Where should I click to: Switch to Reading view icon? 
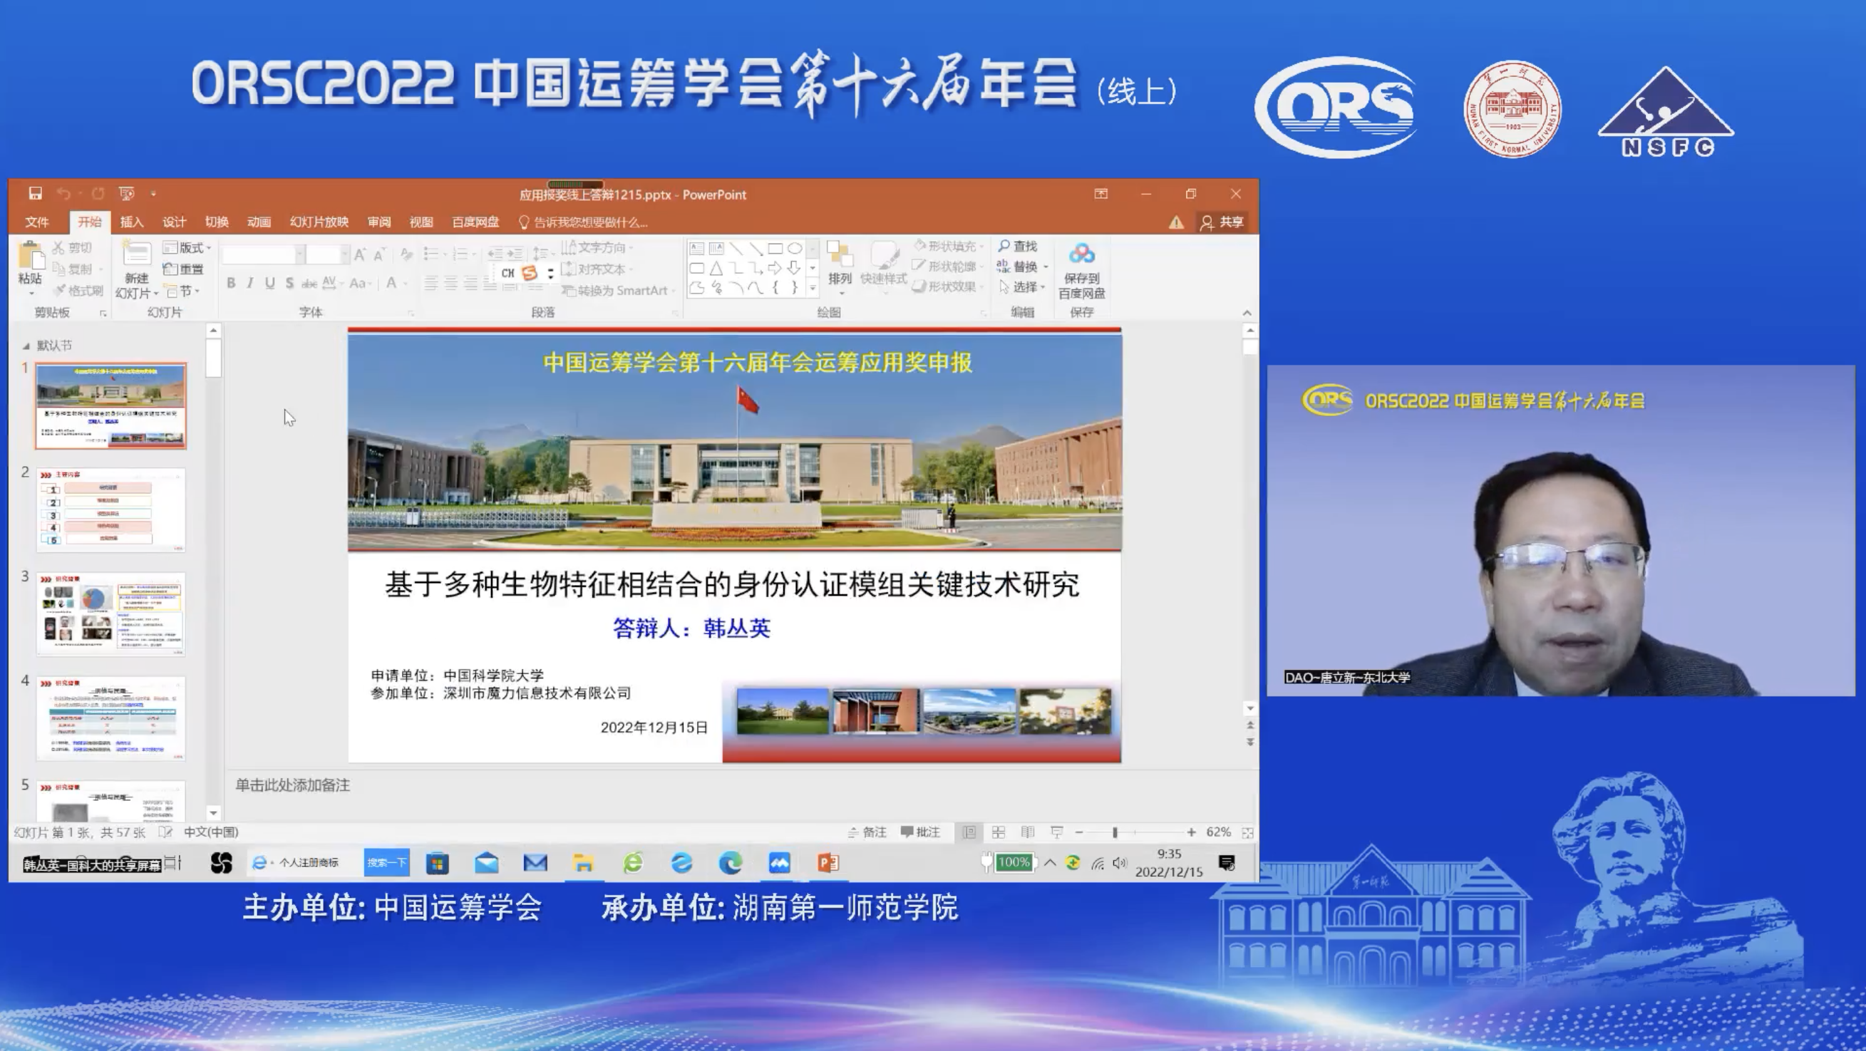point(1027,832)
